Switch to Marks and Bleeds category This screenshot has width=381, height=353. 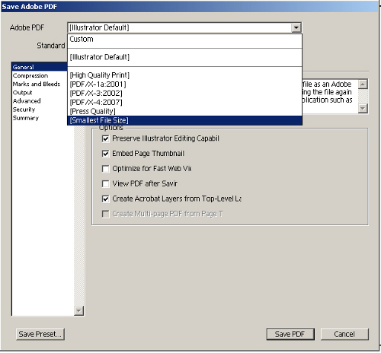(x=37, y=84)
